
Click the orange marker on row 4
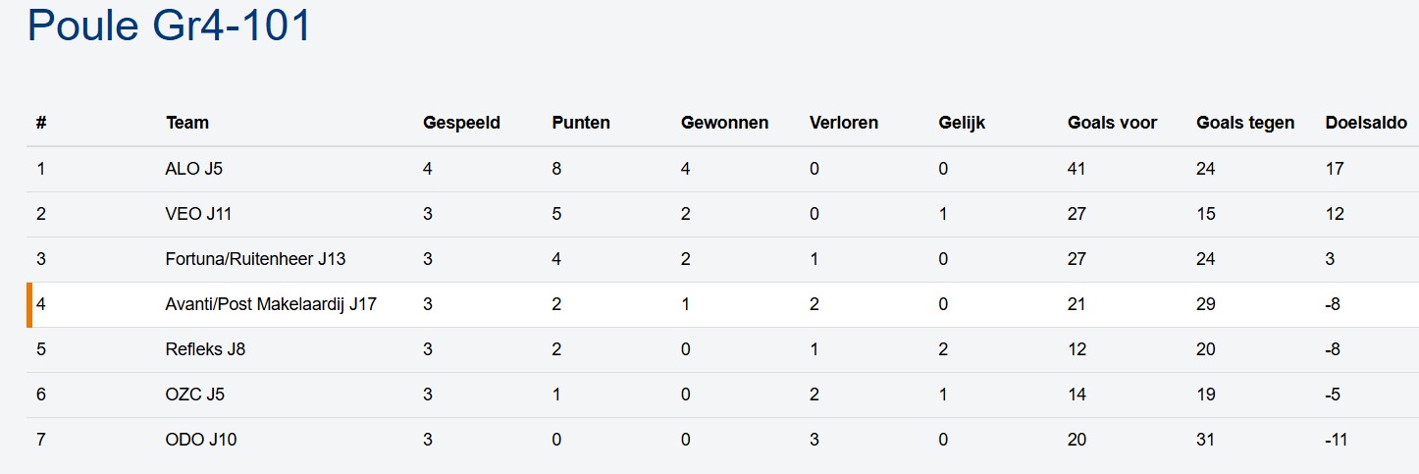(x=29, y=304)
